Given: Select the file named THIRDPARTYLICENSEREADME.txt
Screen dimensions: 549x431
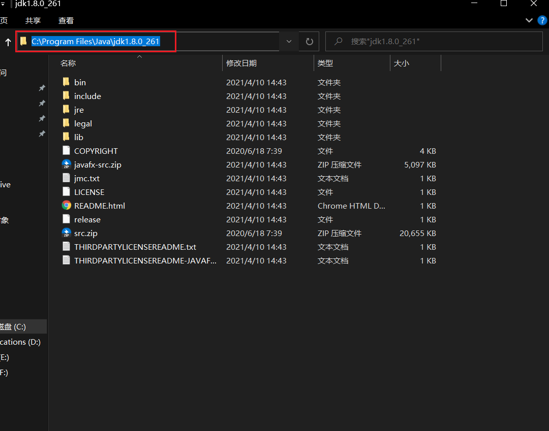Looking at the screenshot, I should pos(135,247).
